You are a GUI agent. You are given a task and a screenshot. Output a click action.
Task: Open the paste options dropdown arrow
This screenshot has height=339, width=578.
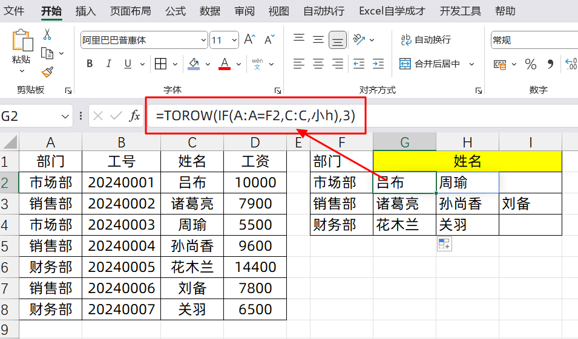(22, 71)
